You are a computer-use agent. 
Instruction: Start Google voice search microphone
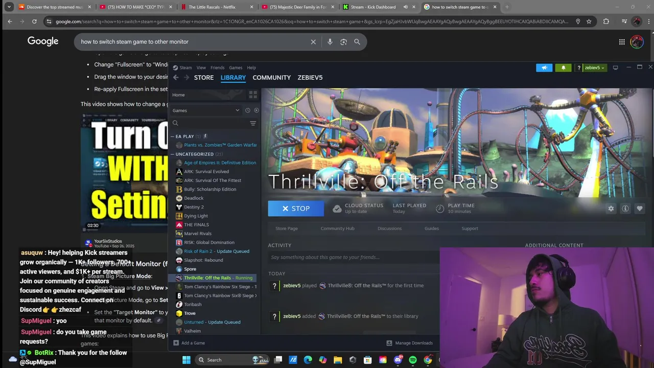pyautogui.click(x=330, y=42)
